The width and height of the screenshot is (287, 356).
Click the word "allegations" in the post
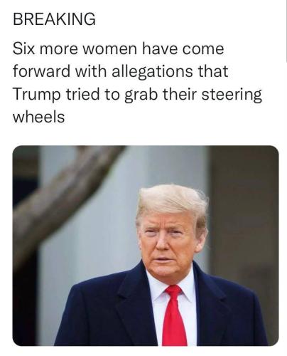(x=152, y=71)
